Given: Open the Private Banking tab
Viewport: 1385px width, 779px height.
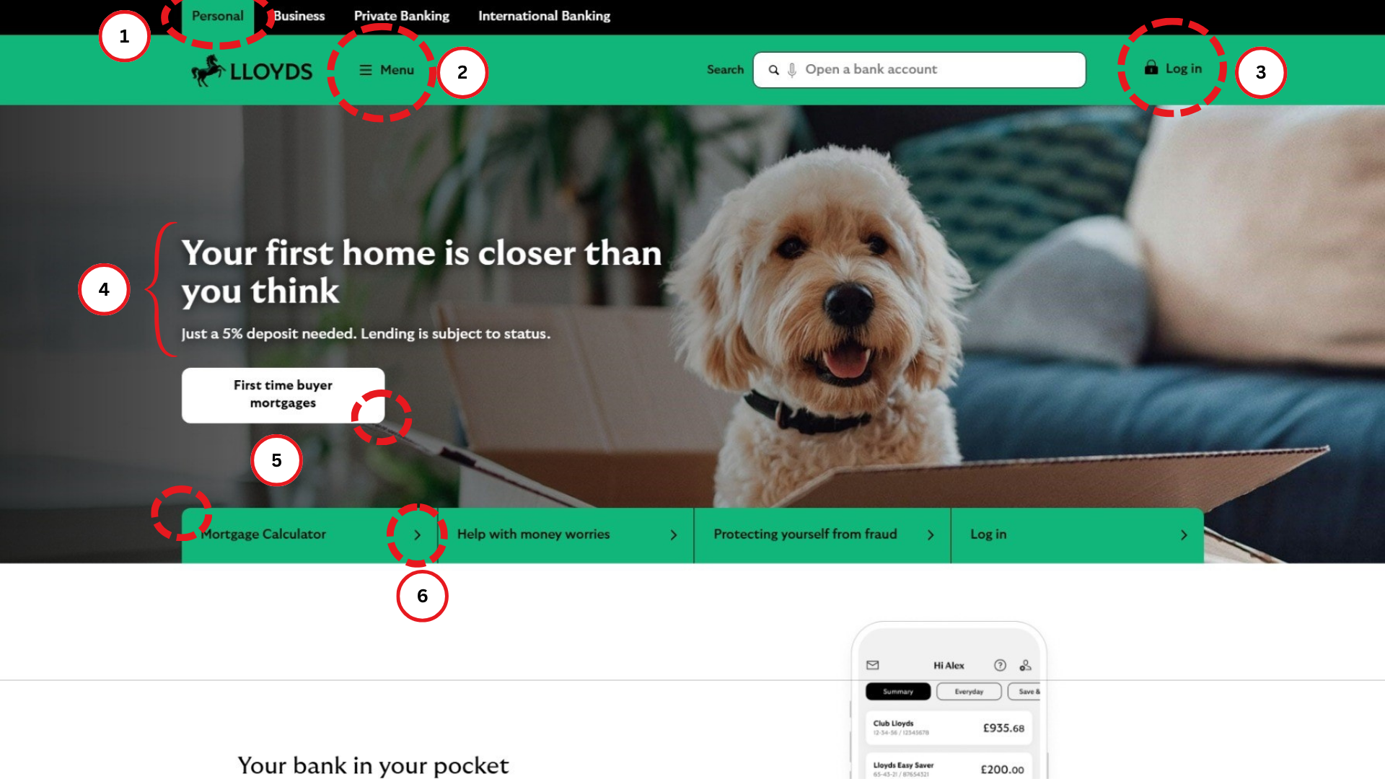Looking at the screenshot, I should (x=402, y=16).
